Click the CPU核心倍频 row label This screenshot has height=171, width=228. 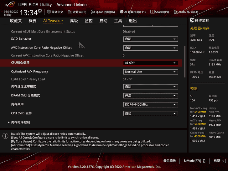[20, 63]
